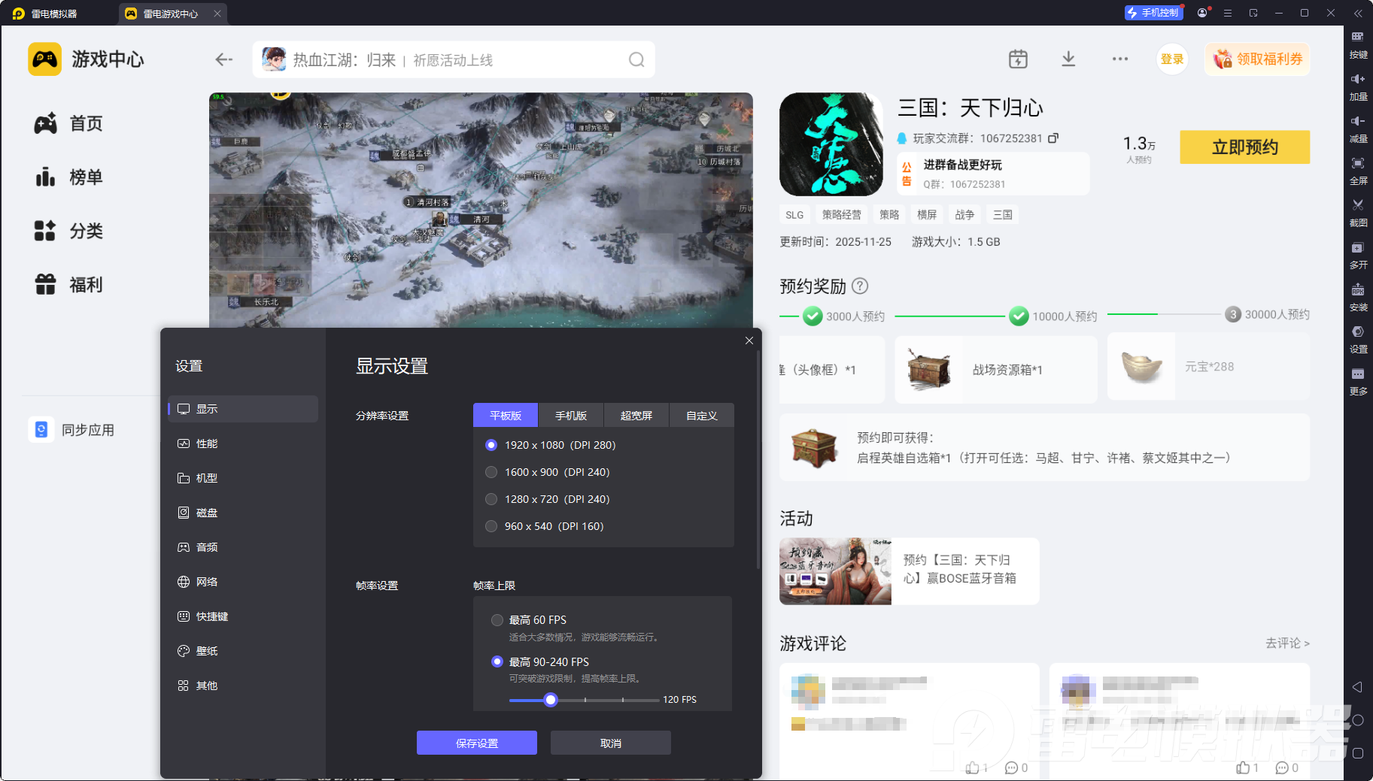The width and height of the screenshot is (1373, 781).
Task: Switch to 平板版 tablet resolution tab
Action: pos(506,416)
